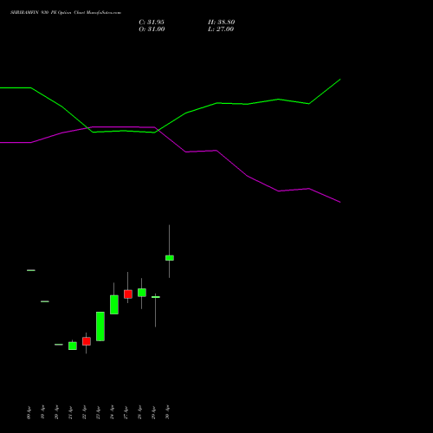433x433 pixels.
Task: Select the opening price O: 31.00 label
Action: pyautogui.click(x=152, y=29)
